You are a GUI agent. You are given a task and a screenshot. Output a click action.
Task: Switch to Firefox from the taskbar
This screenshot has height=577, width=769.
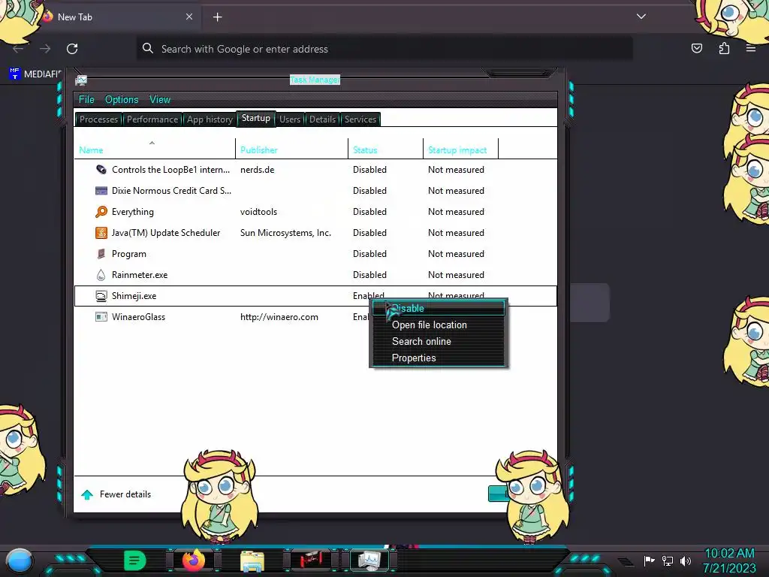tap(193, 560)
